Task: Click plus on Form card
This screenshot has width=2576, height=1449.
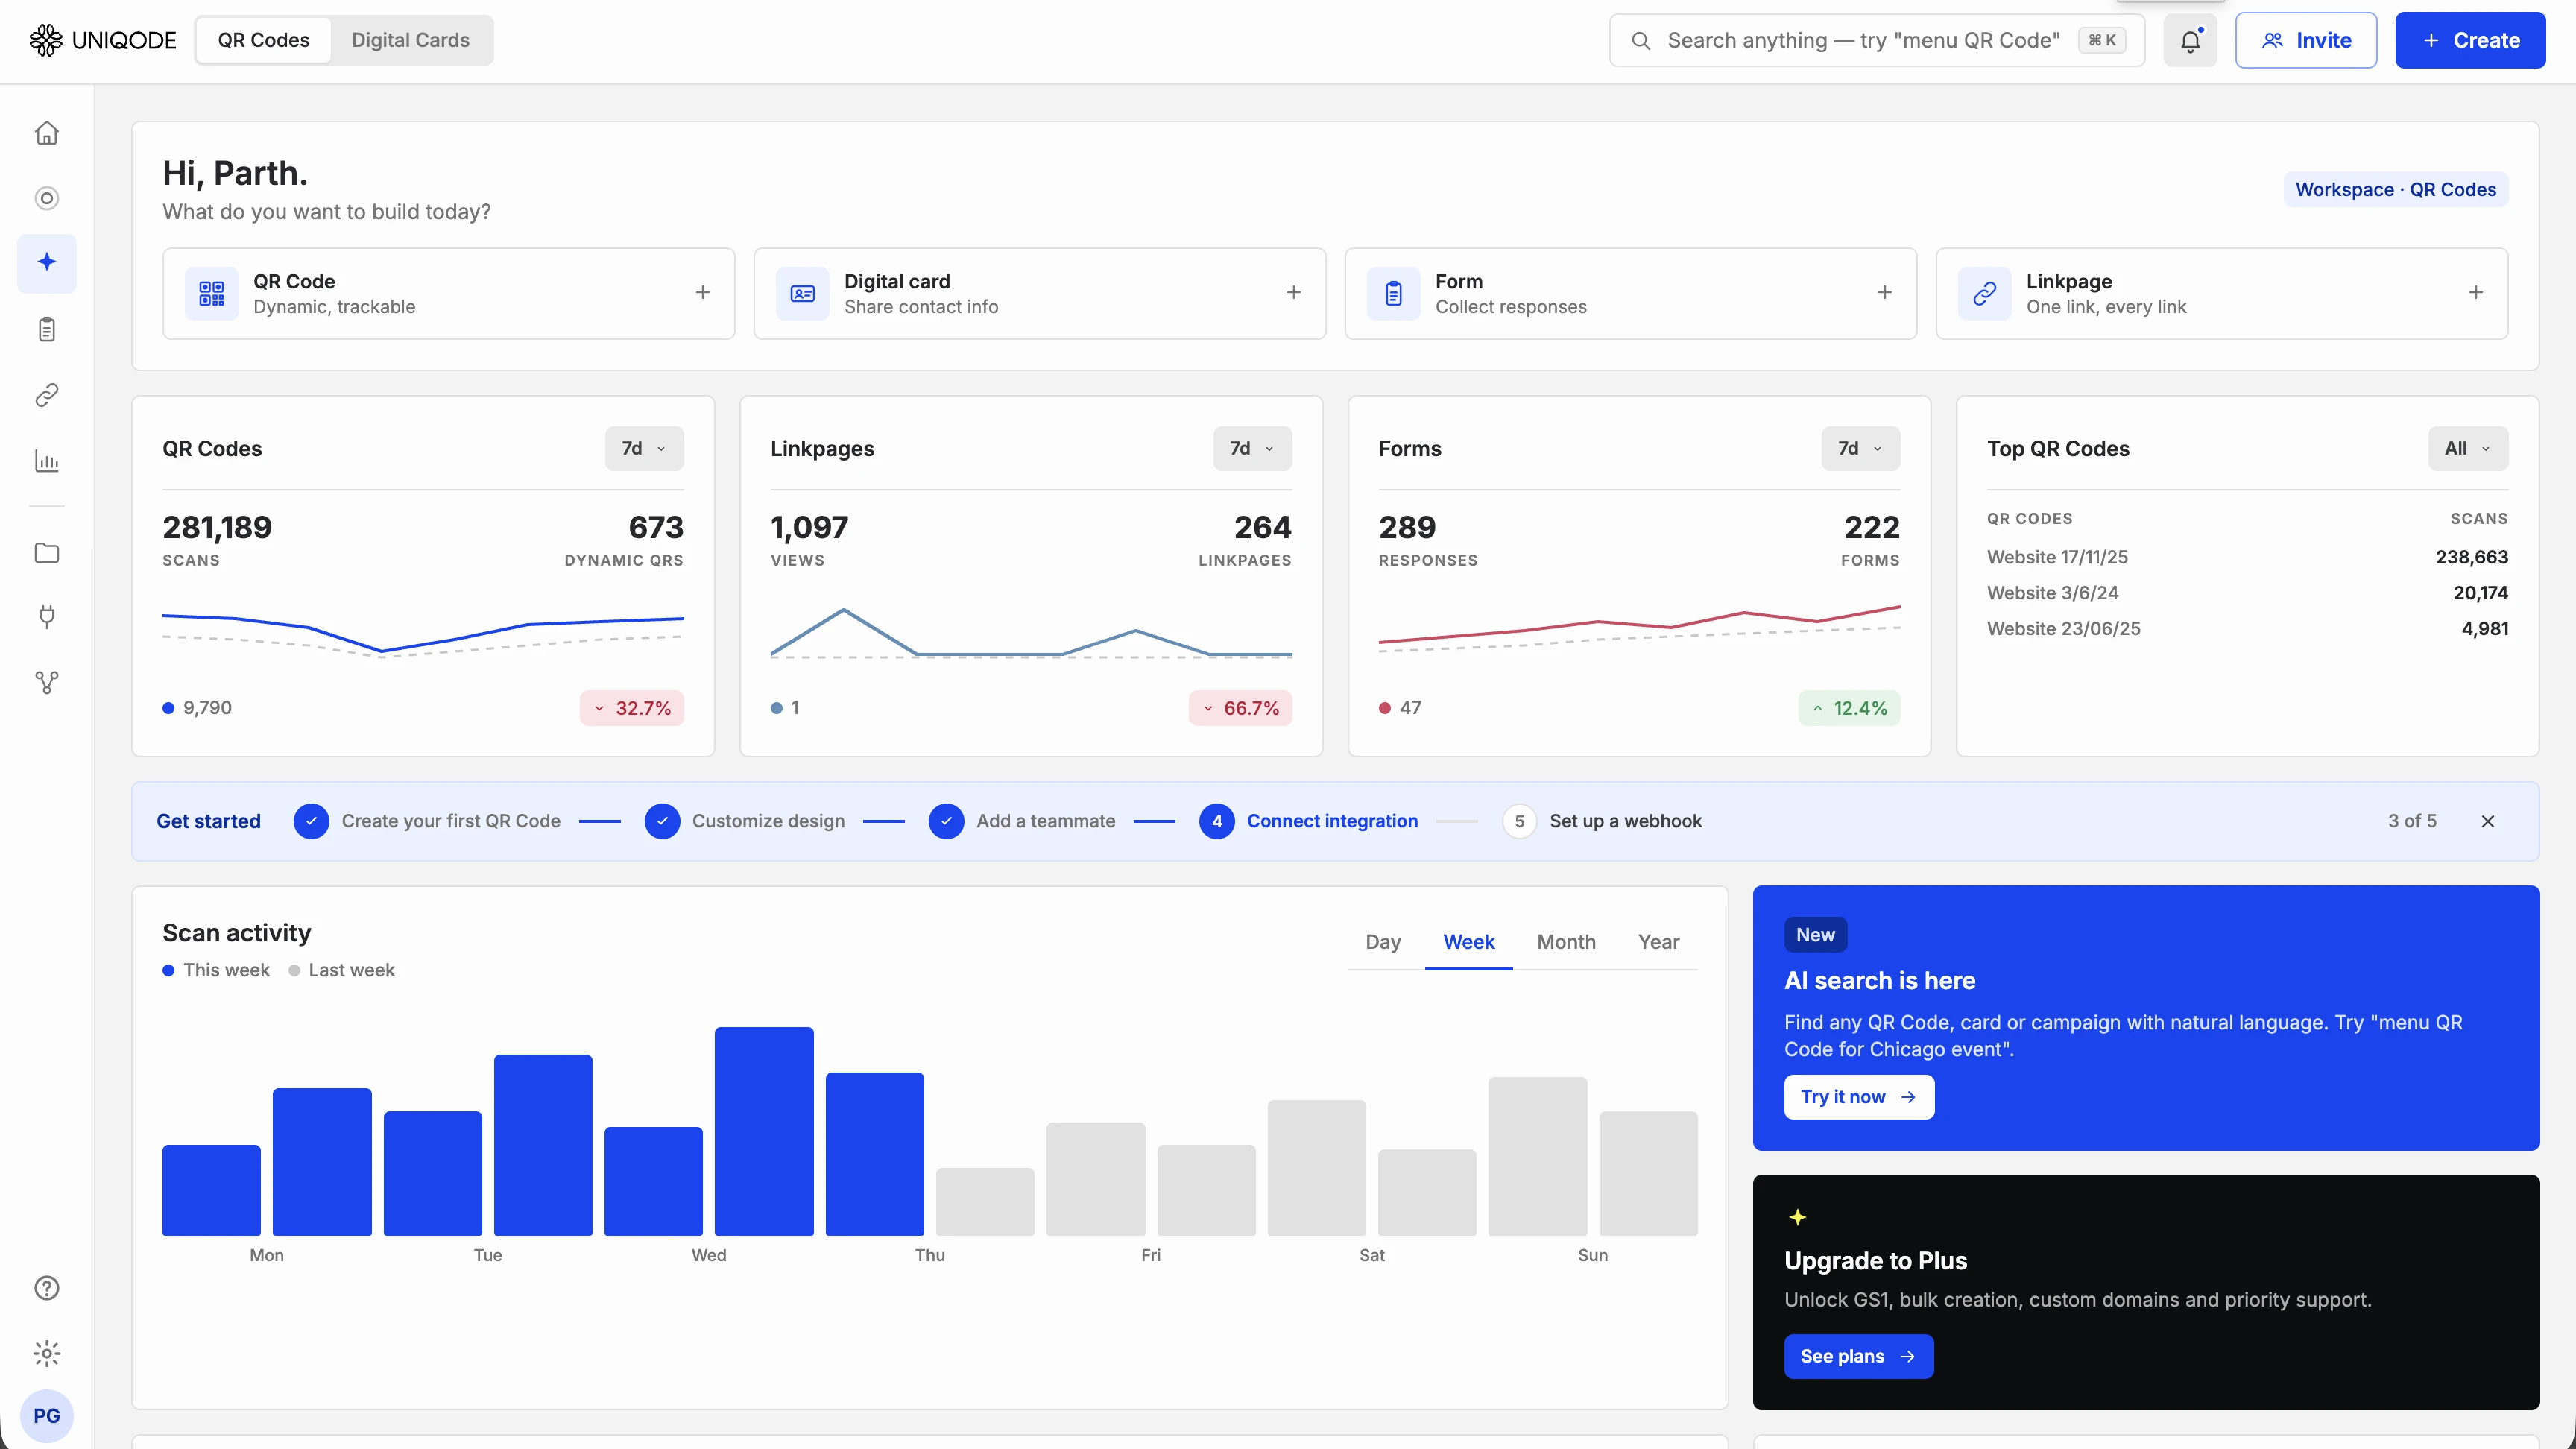Action: tap(1885, 292)
